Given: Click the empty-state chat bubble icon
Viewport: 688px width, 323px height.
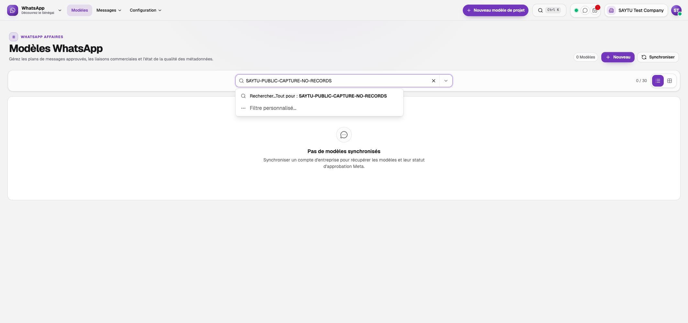Looking at the screenshot, I should [x=344, y=135].
